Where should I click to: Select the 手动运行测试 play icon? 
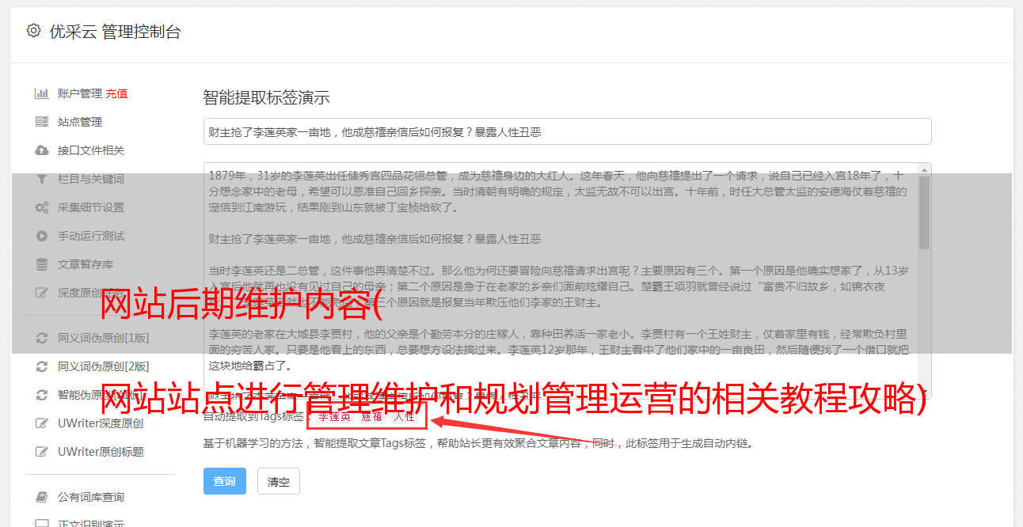pos(42,236)
